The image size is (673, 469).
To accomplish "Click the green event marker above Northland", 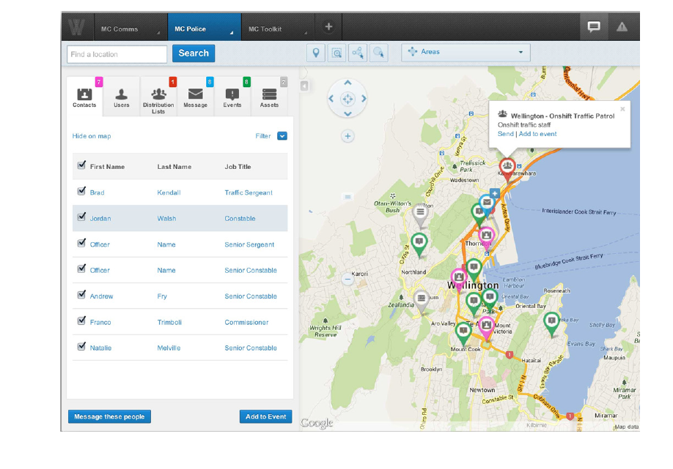I will [x=419, y=241].
